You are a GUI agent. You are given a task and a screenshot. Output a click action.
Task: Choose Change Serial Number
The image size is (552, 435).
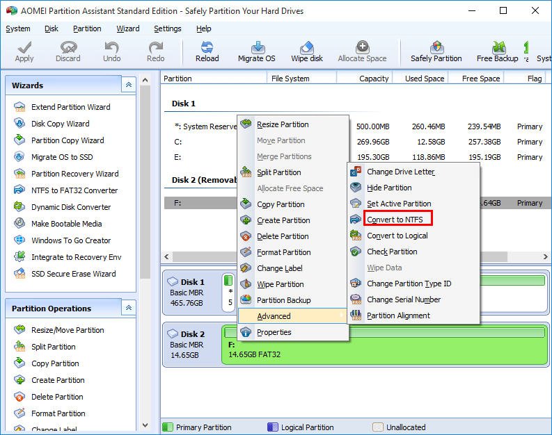click(413, 299)
